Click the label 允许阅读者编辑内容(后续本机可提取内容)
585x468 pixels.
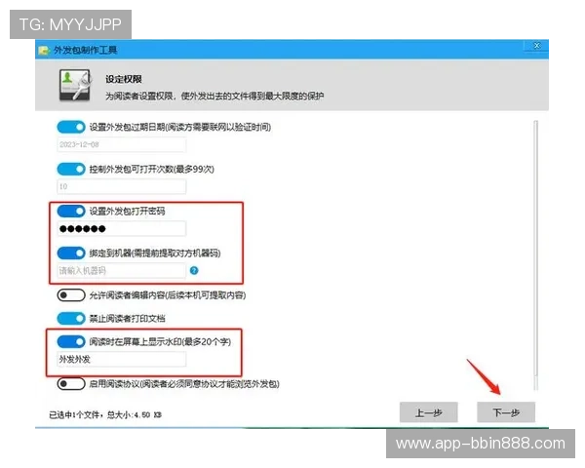pyautogui.click(x=167, y=295)
